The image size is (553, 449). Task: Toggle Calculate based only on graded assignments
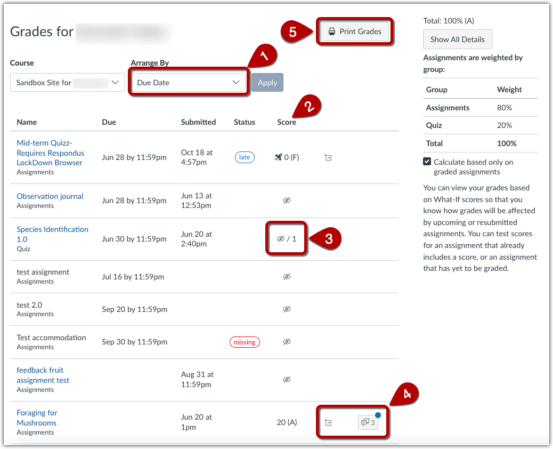click(427, 162)
